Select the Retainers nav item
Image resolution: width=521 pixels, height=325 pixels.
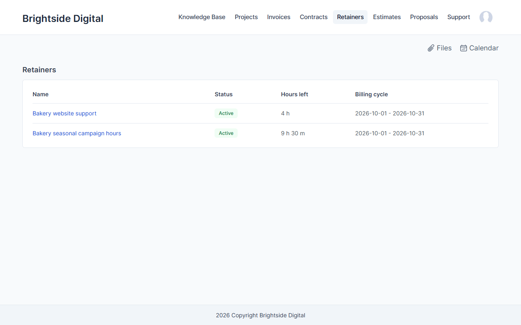350,17
